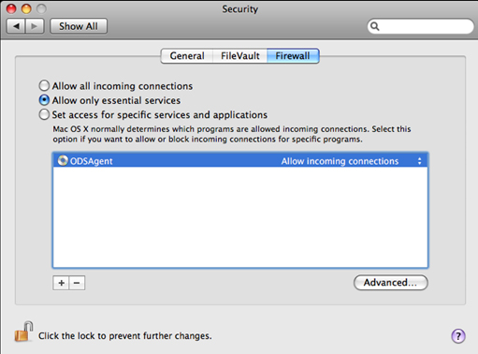Select Allow only essential services

click(x=44, y=100)
